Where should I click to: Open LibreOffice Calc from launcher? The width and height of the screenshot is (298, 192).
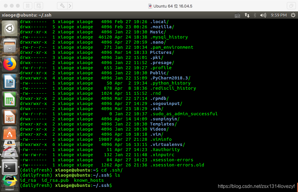(10, 99)
